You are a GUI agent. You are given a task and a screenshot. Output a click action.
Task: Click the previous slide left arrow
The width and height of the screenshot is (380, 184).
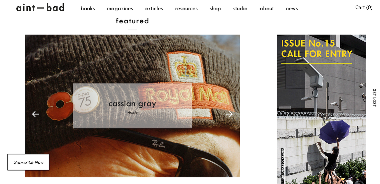click(x=36, y=114)
